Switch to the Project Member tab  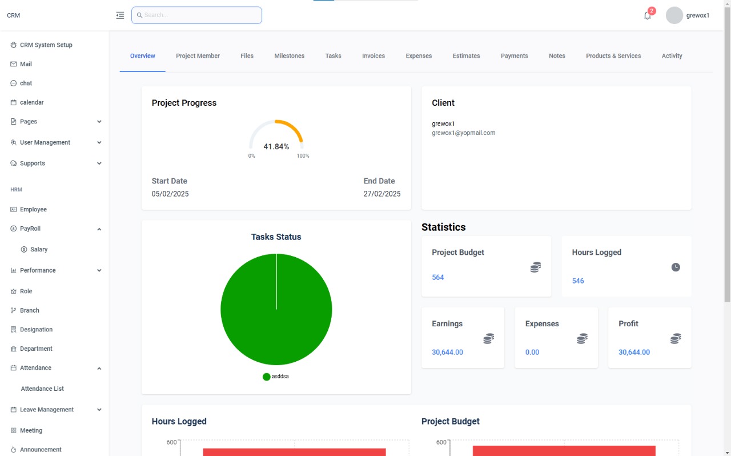tap(198, 56)
